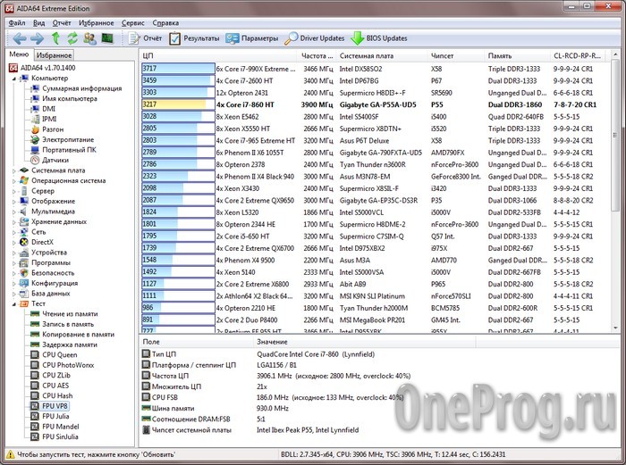Image resolution: width=626 pixels, height=465 pixels.
Task: Click Driver Updates in toolbar
Action: pyautogui.click(x=315, y=38)
